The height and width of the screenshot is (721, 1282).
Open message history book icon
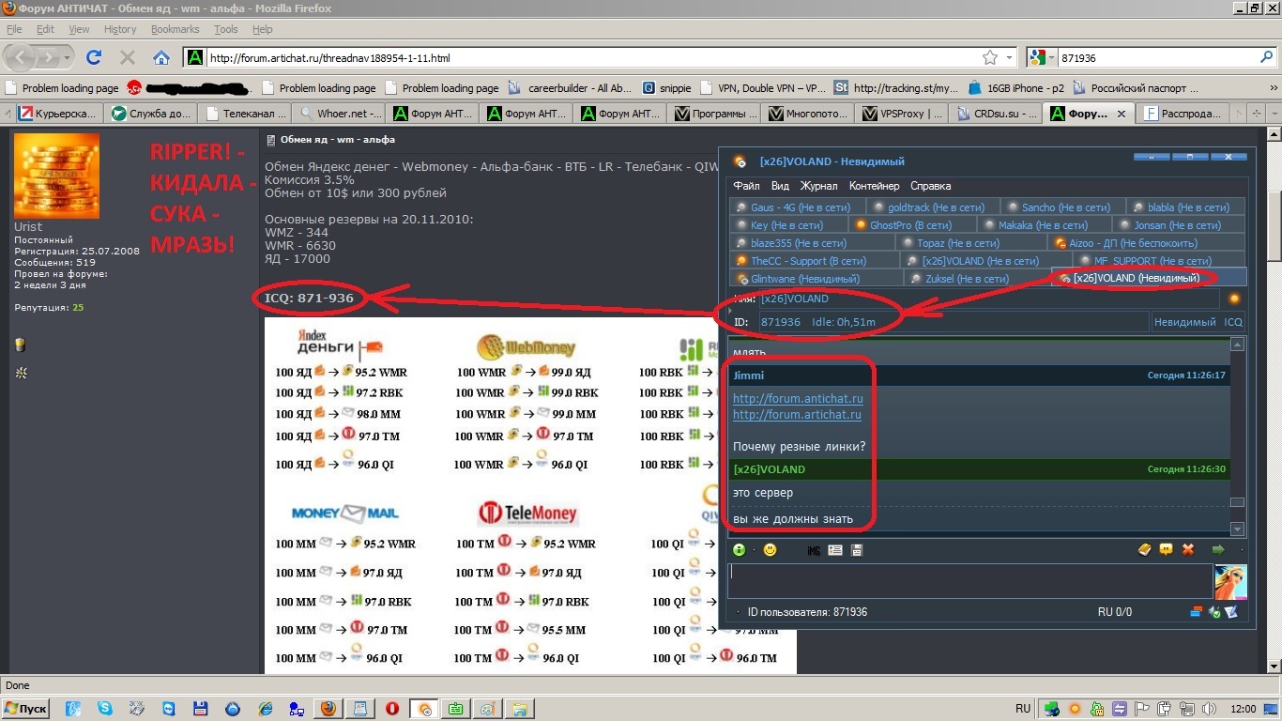1144,550
